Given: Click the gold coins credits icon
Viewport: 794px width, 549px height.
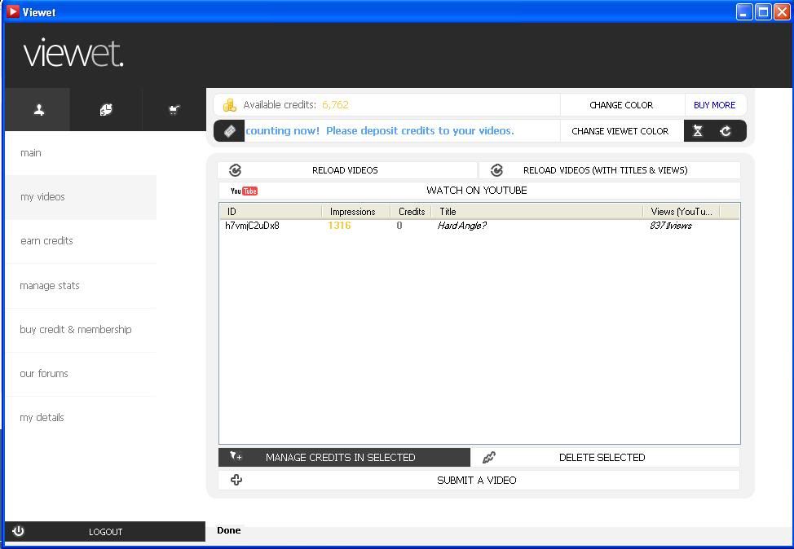Looking at the screenshot, I should tap(230, 105).
